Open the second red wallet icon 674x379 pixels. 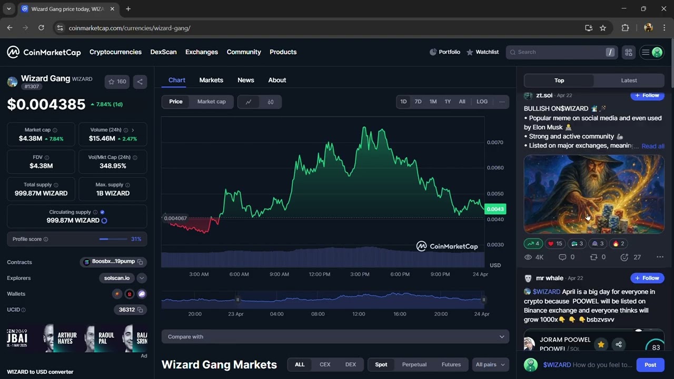pos(130,294)
